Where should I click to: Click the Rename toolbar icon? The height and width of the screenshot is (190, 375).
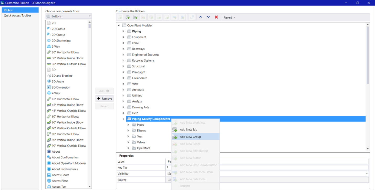192,17
